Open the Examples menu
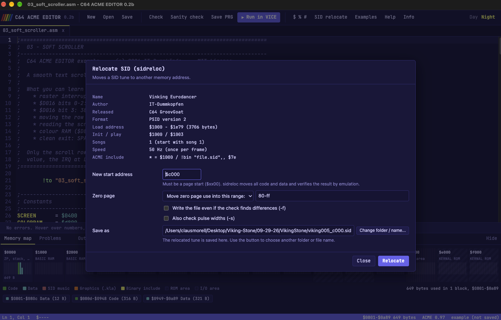 tap(366, 17)
